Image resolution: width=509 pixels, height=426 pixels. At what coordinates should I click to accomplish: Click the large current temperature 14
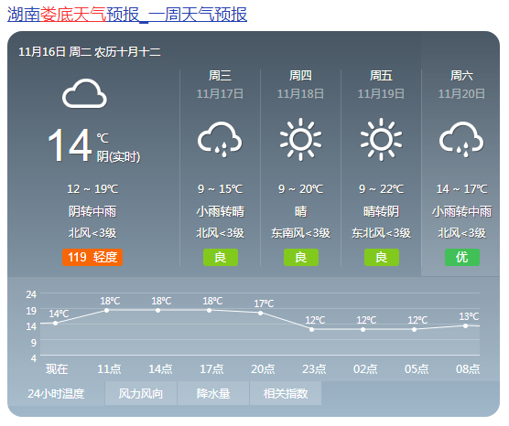pos(70,145)
